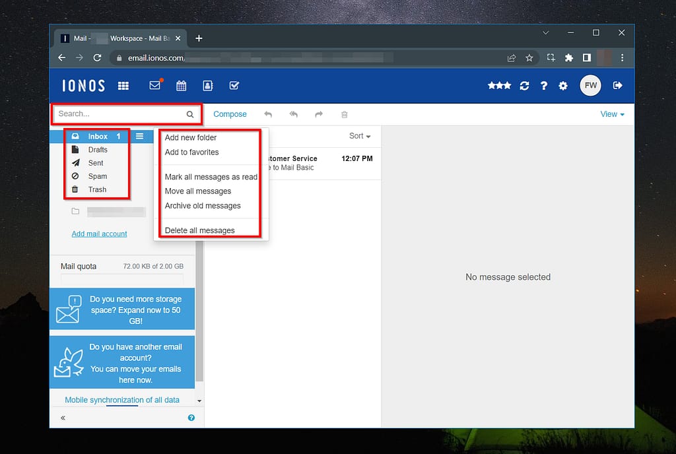Screen dimensions: 676x454
Task: Open a new browser tab
Action: coord(199,38)
